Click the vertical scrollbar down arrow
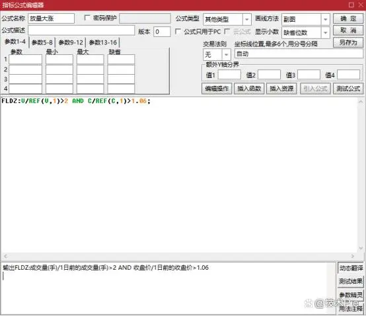Screen dimensions: 366x316 361,248
